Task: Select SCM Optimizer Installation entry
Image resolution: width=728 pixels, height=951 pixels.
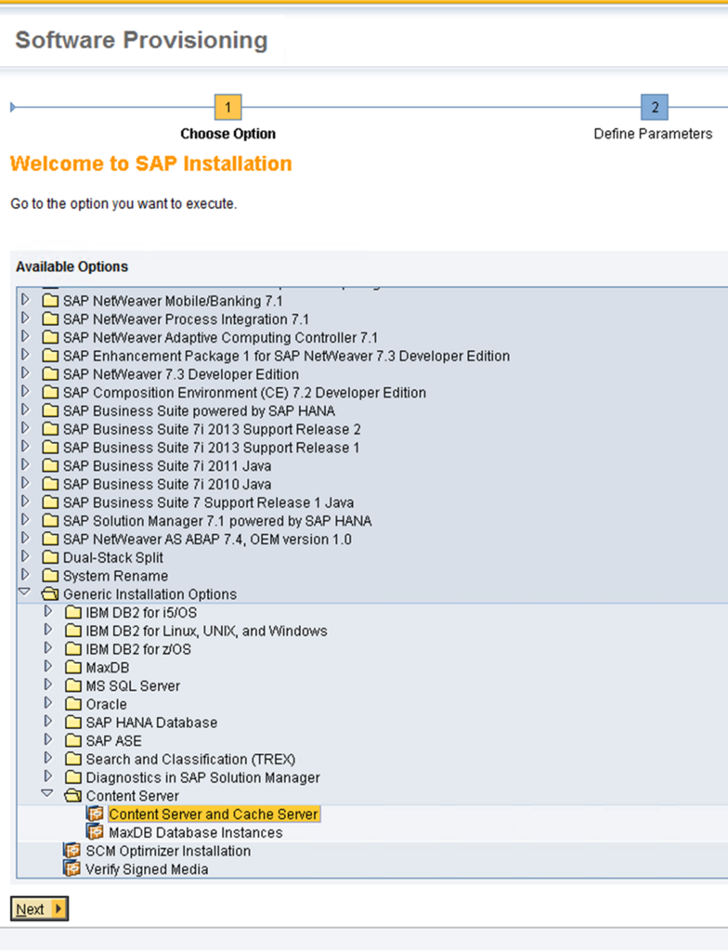Action: [x=168, y=851]
